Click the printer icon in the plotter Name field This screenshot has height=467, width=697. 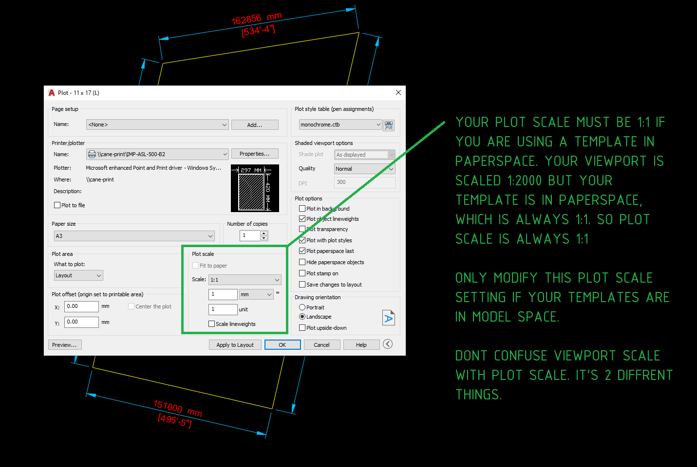tap(93, 154)
